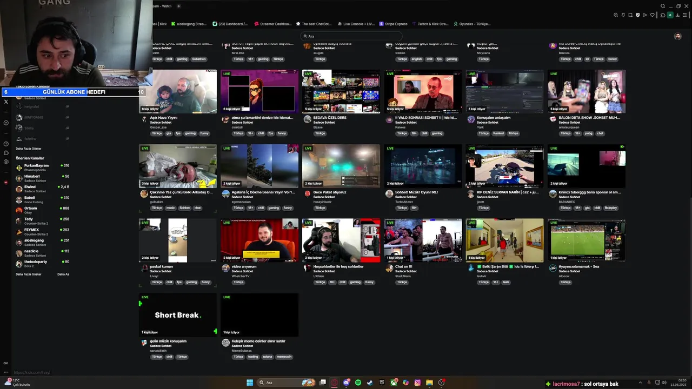The height and width of the screenshot is (389, 692).
Task: Open the browser easy setup menu icon
Action: tap(684, 15)
